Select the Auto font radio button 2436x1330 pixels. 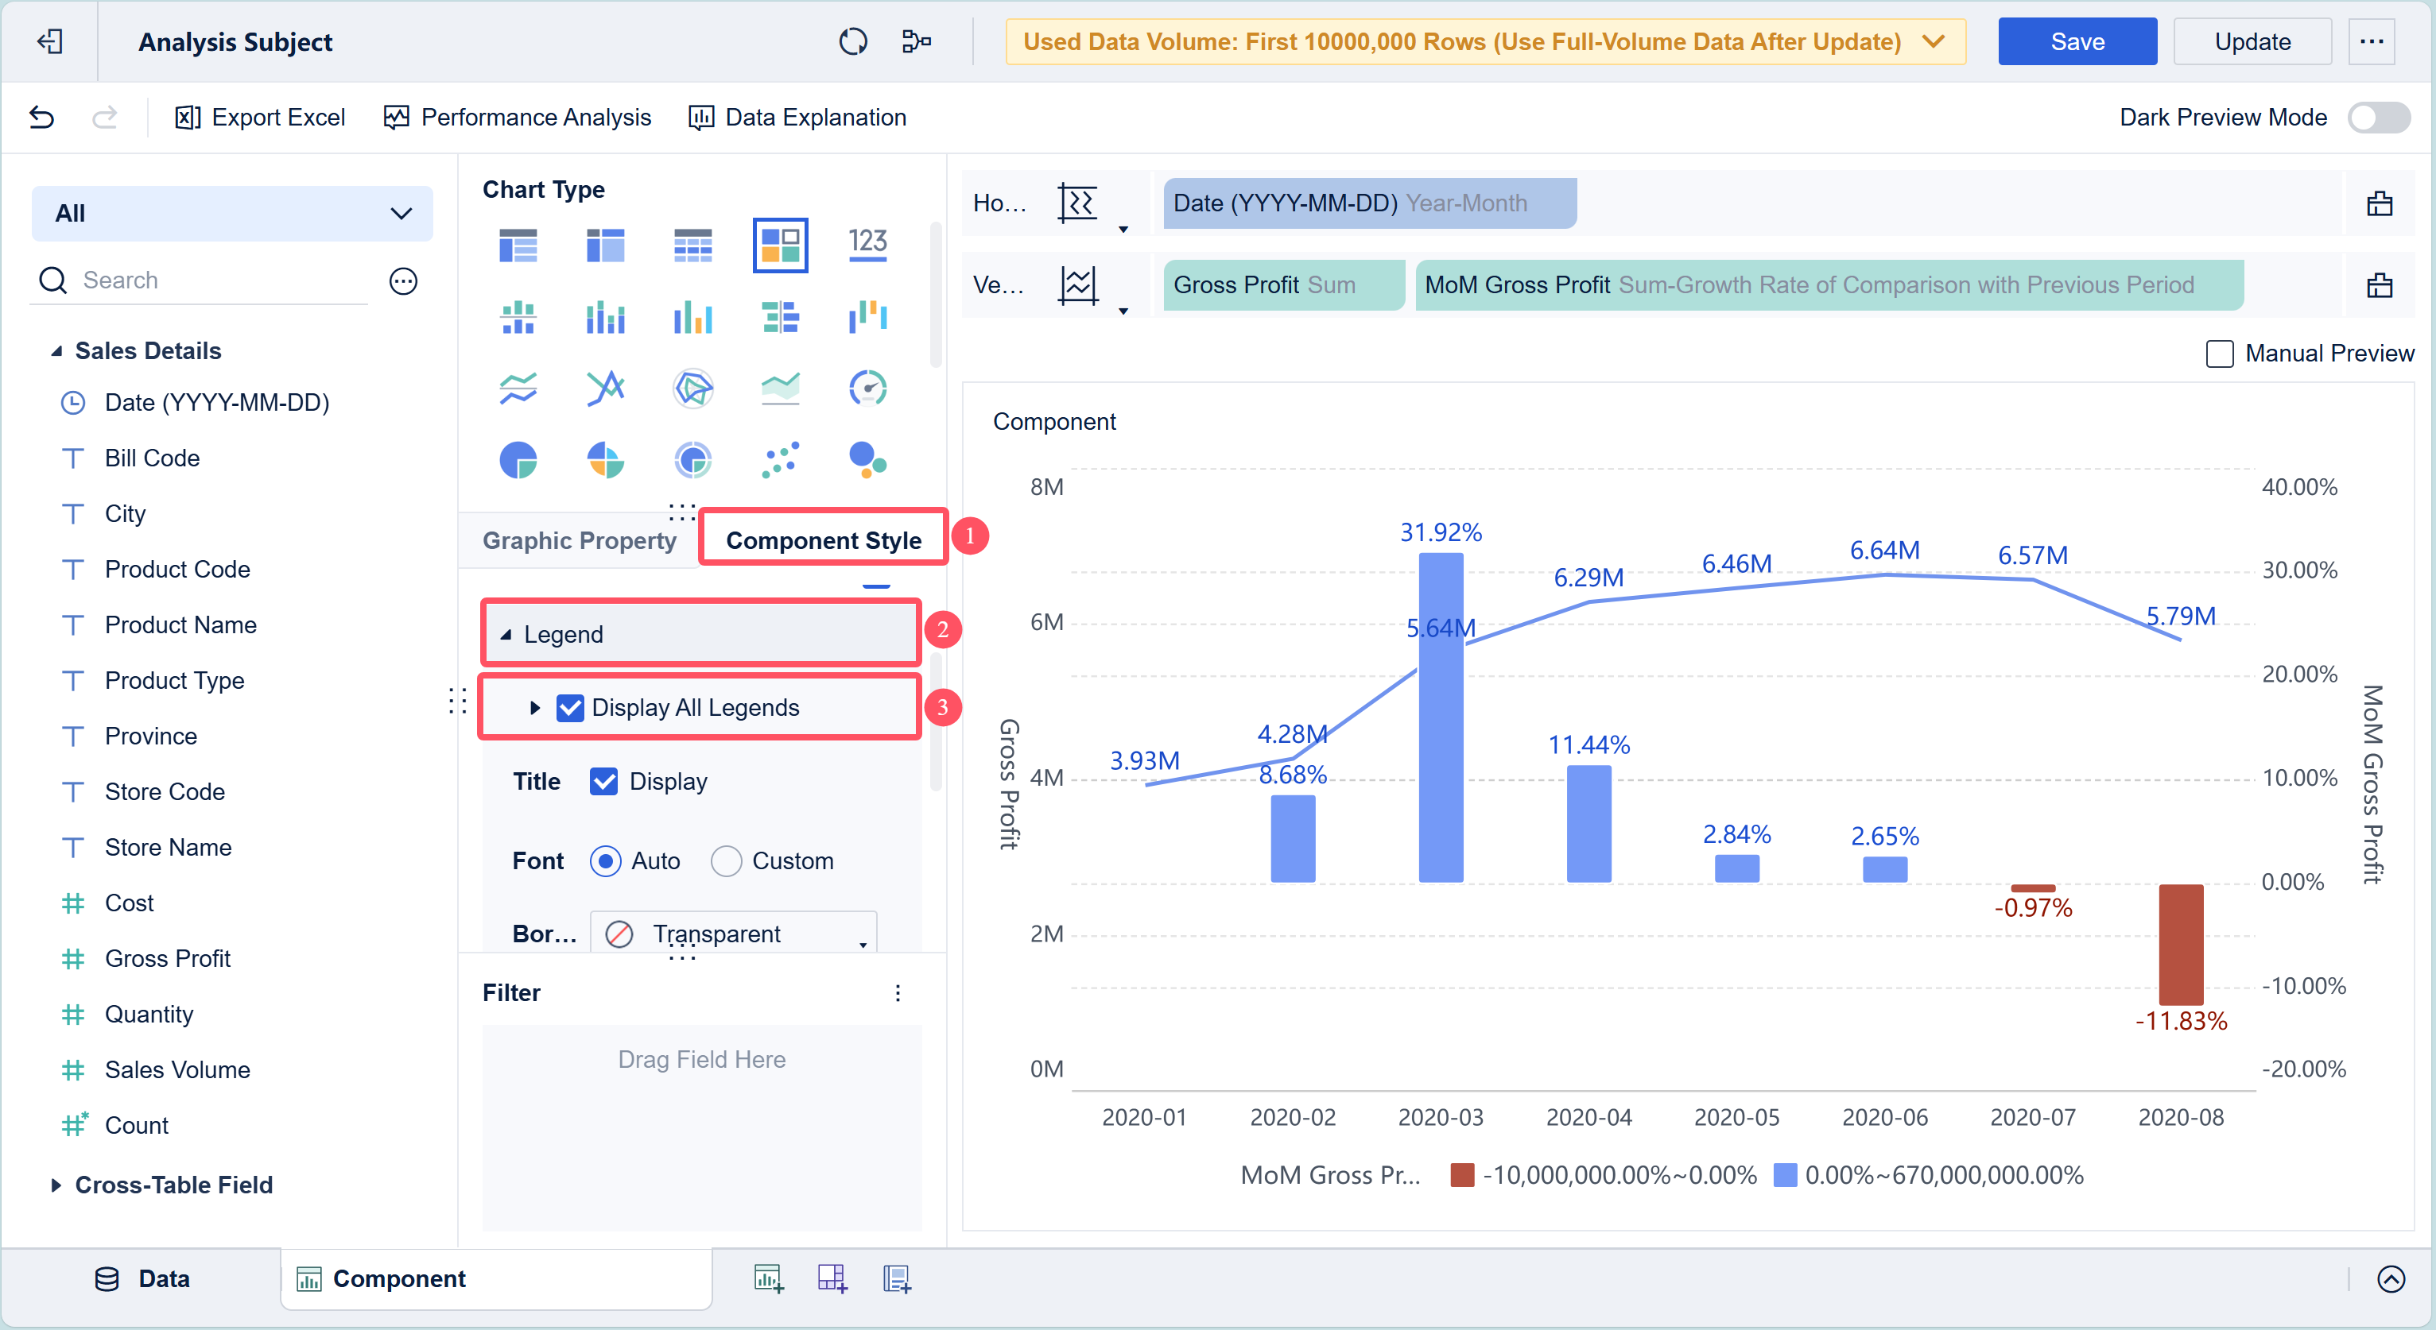605,861
